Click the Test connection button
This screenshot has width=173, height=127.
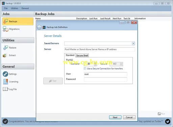53,81
